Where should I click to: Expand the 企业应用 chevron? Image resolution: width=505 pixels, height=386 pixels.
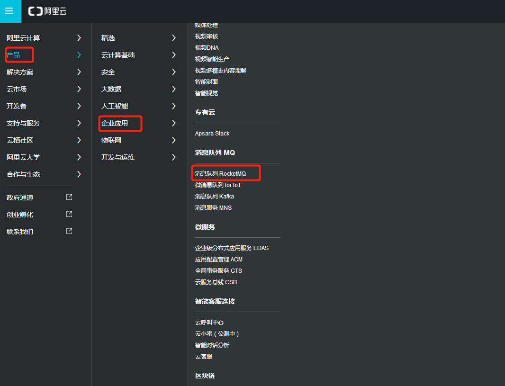[173, 123]
